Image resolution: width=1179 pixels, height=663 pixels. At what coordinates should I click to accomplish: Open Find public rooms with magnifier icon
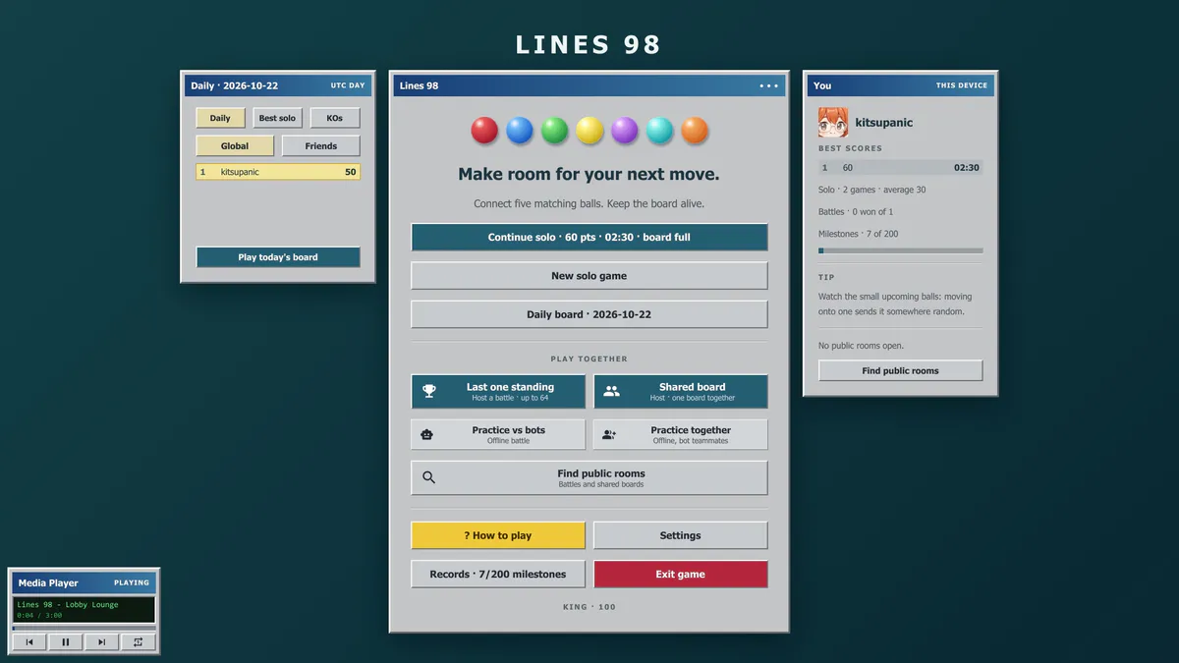[589, 477]
